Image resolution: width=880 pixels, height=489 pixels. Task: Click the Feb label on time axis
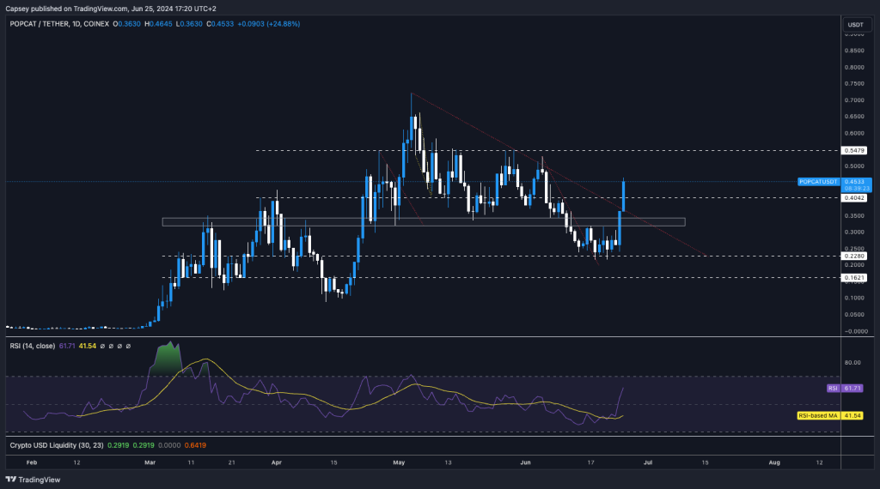point(32,462)
